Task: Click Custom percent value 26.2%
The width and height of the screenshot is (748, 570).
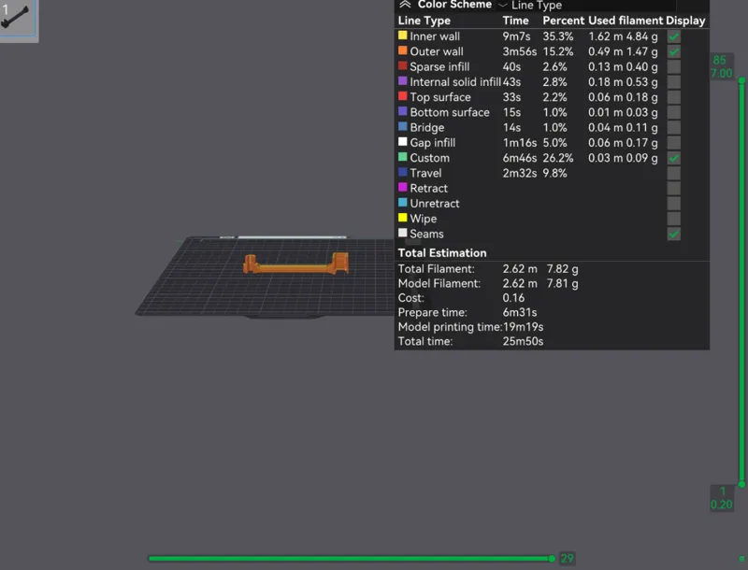Action: pyautogui.click(x=557, y=158)
